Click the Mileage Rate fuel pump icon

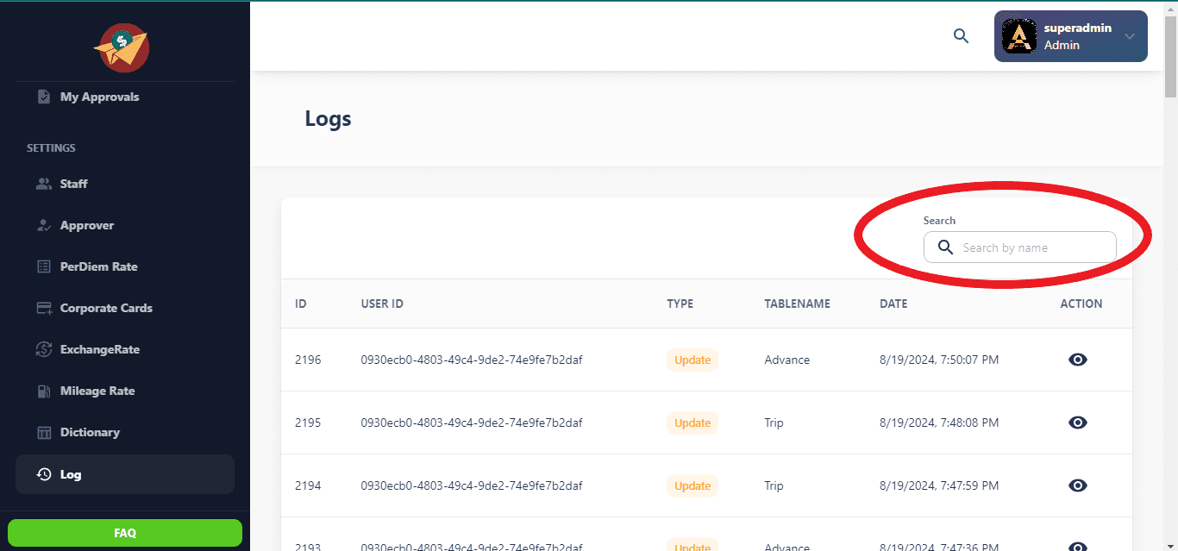point(44,391)
